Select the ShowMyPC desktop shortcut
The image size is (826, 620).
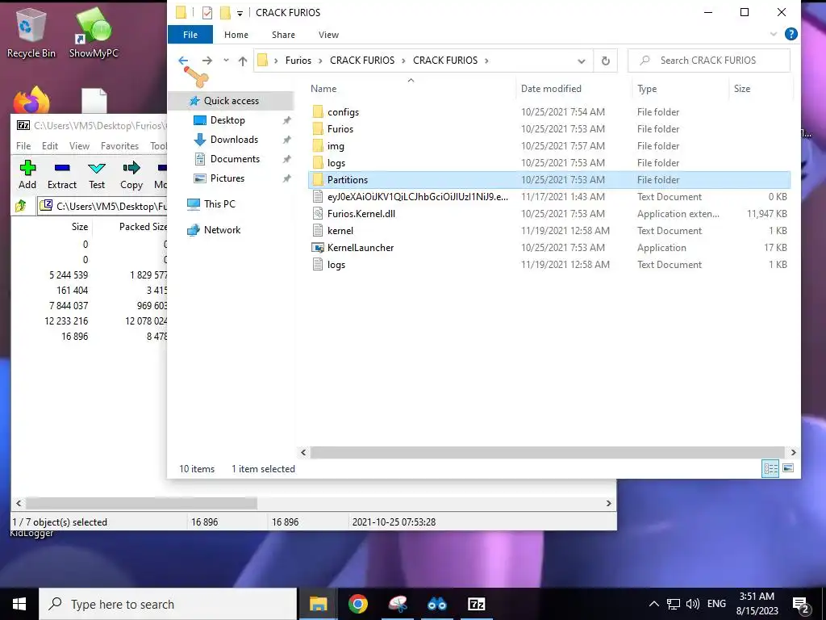coord(94,32)
